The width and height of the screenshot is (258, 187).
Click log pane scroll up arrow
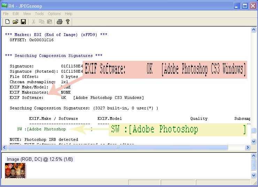point(253,30)
